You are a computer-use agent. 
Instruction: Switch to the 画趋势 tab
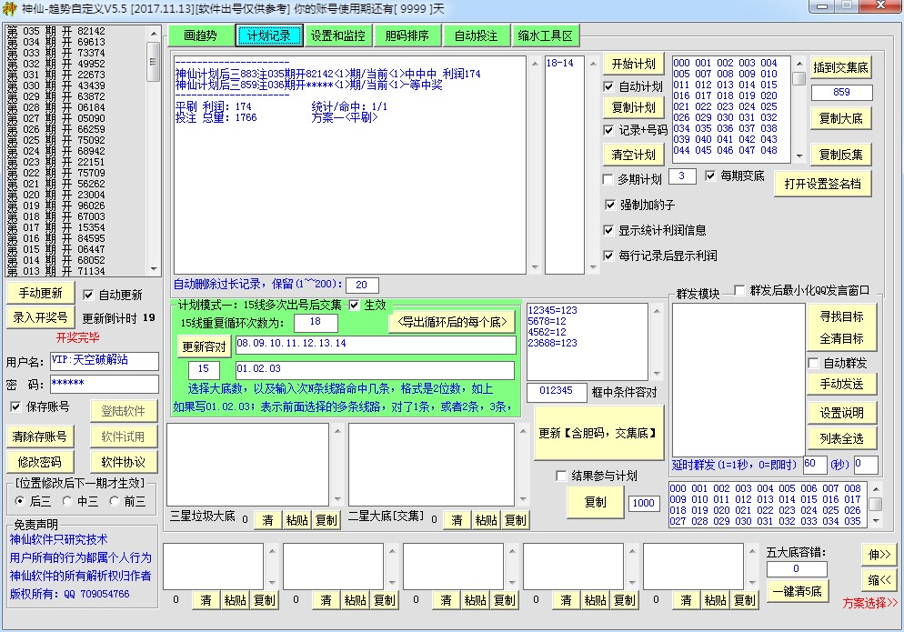tap(199, 35)
